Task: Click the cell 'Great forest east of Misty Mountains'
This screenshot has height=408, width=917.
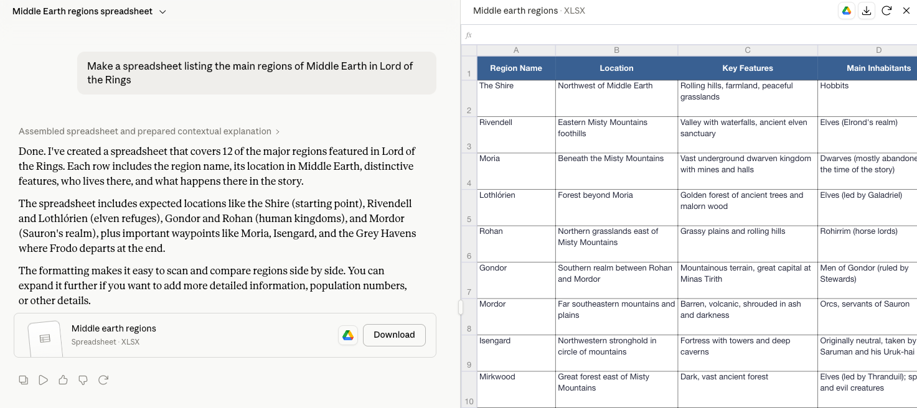Action: pyautogui.click(x=616, y=389)
